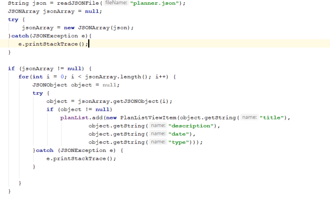Click the if (object != null) check
The width and height of the screenshot is (330, 201).
point(79,109)
